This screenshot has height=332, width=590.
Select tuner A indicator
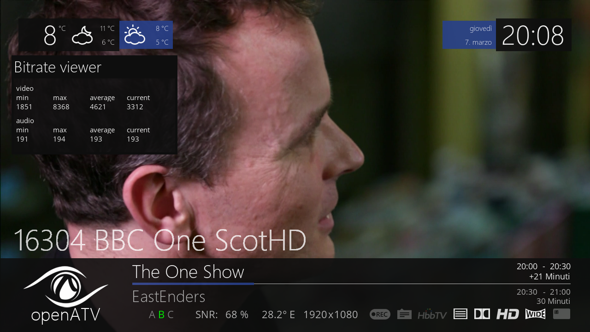point(152,315)
